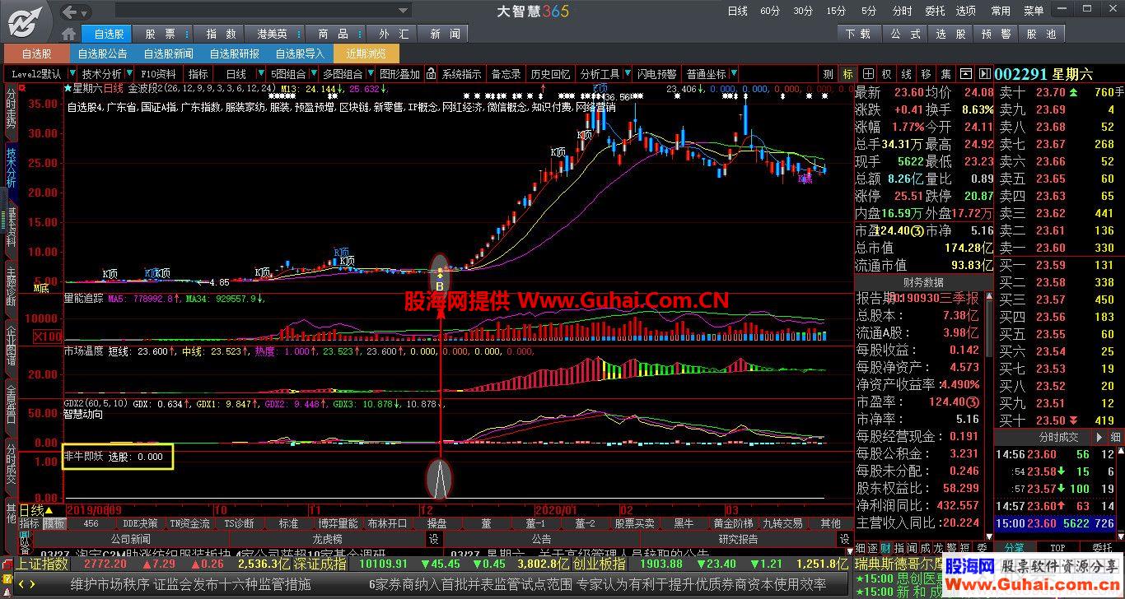
Task: Expand the 股票 tab options dots
Action: (x=188, y=34)
